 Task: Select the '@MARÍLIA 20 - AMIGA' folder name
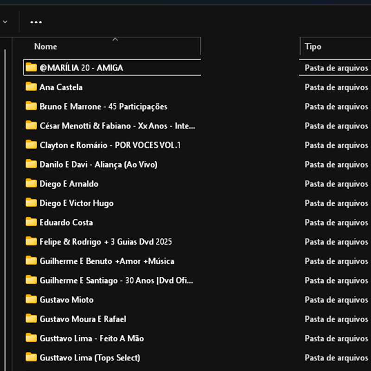pyautogui.click(x=82, y=68)
